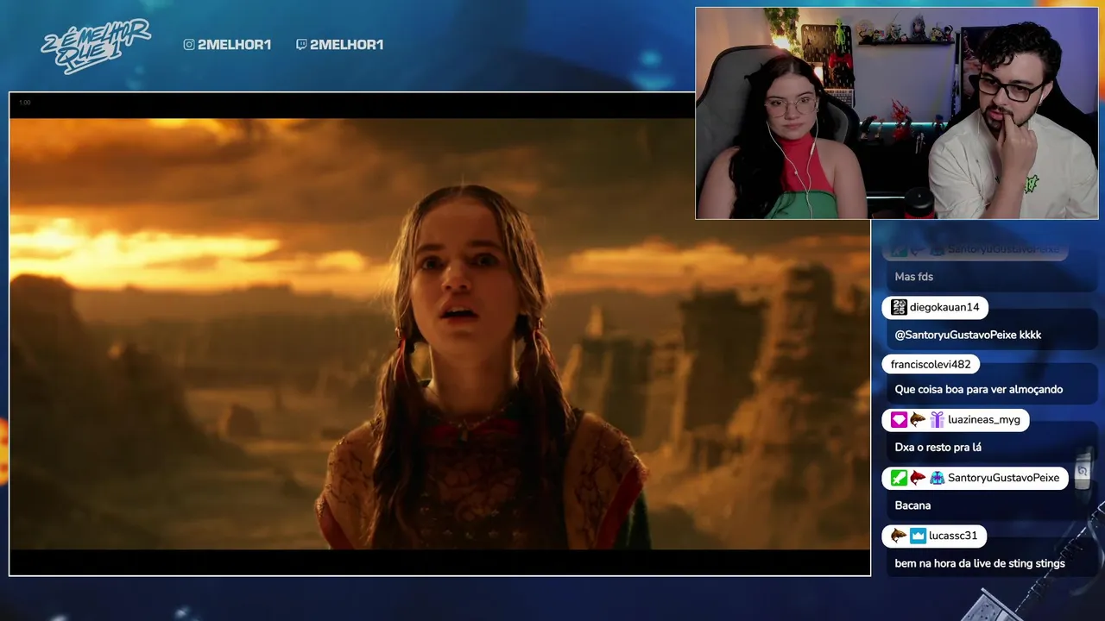
Task: Click the green sword moderator badge beside SantoryuGustavoPeixe
Action: point(899,478)
